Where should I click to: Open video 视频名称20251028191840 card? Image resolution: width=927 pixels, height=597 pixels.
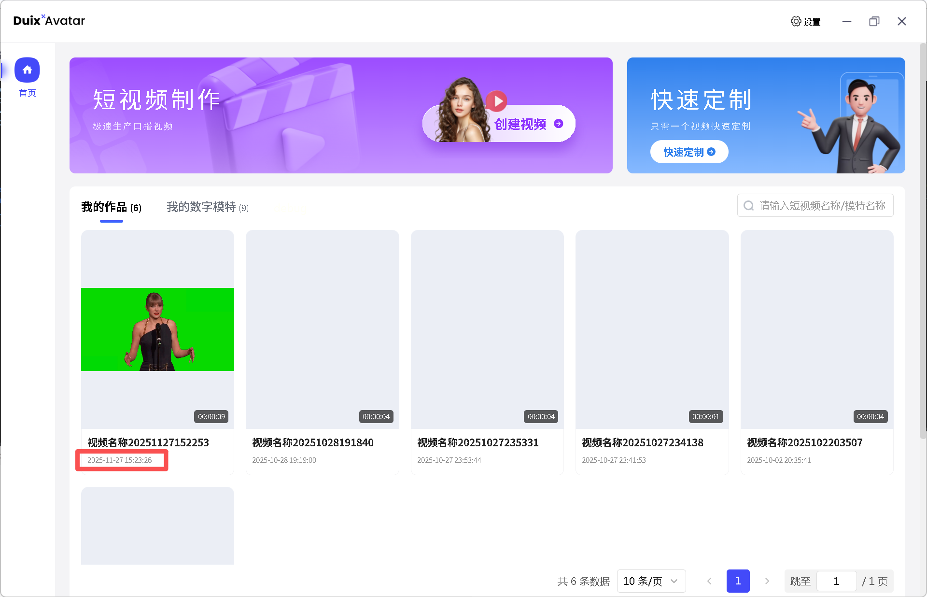pos(322,329)
